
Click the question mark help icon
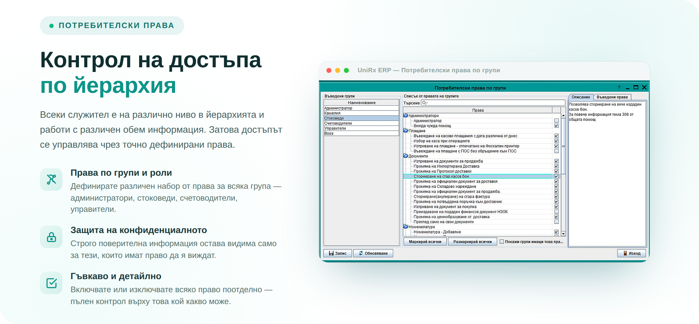pos(619,88)
